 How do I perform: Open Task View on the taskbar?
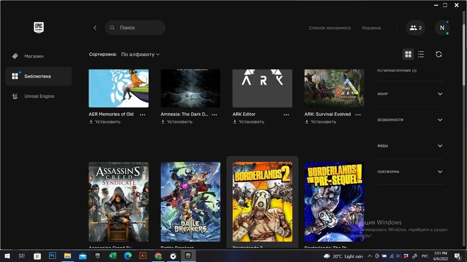[22, 256]
